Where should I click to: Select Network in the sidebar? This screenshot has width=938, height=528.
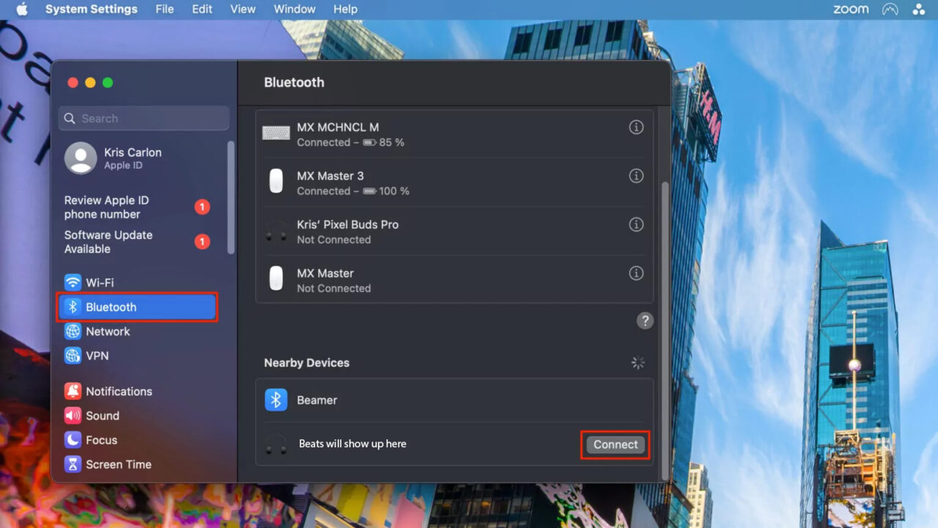106,331
